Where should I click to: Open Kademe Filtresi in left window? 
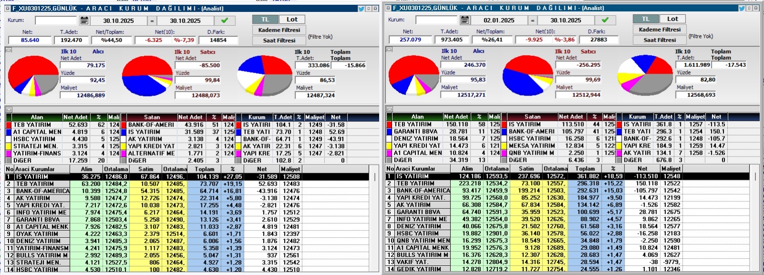(x=279, y=30)
